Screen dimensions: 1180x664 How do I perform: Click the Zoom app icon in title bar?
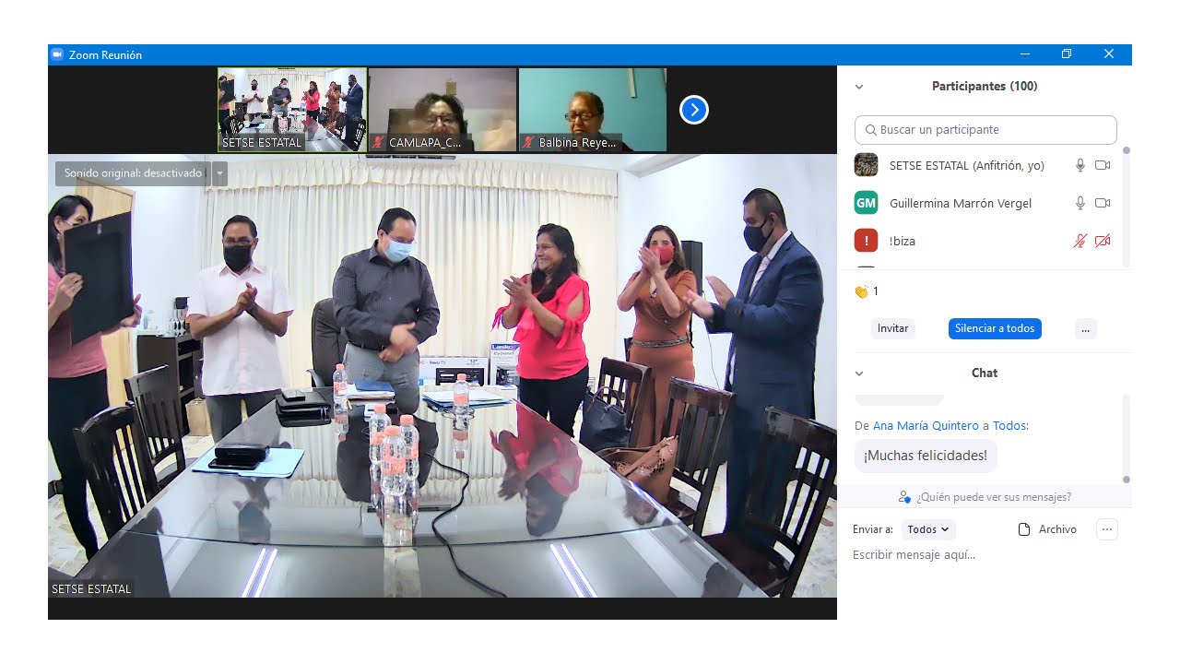coord(57,54)
